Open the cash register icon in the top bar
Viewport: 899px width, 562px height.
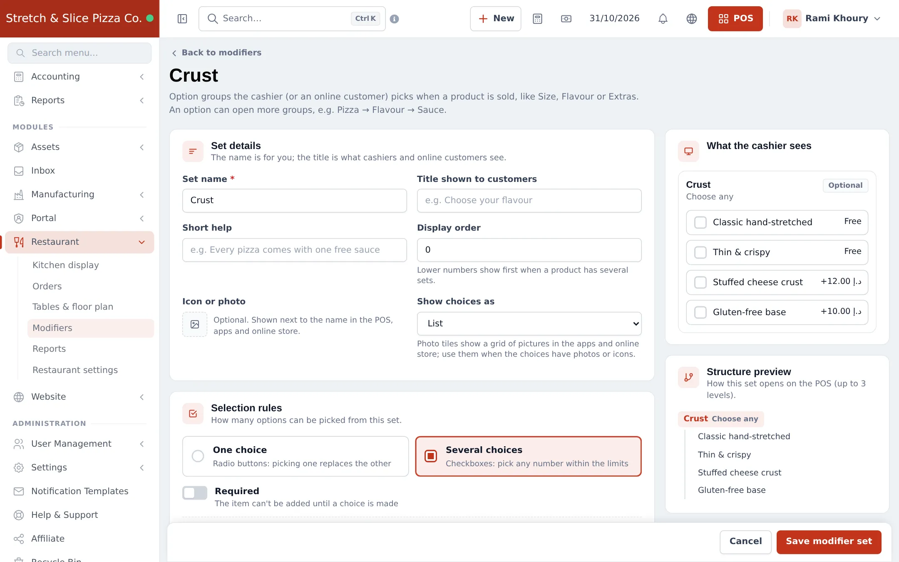[566, 19]
